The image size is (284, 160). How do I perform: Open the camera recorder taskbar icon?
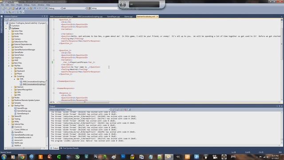215,157
